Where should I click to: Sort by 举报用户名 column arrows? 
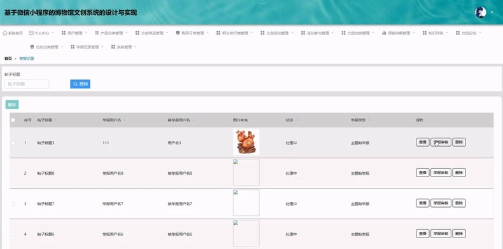coord(124,120)
